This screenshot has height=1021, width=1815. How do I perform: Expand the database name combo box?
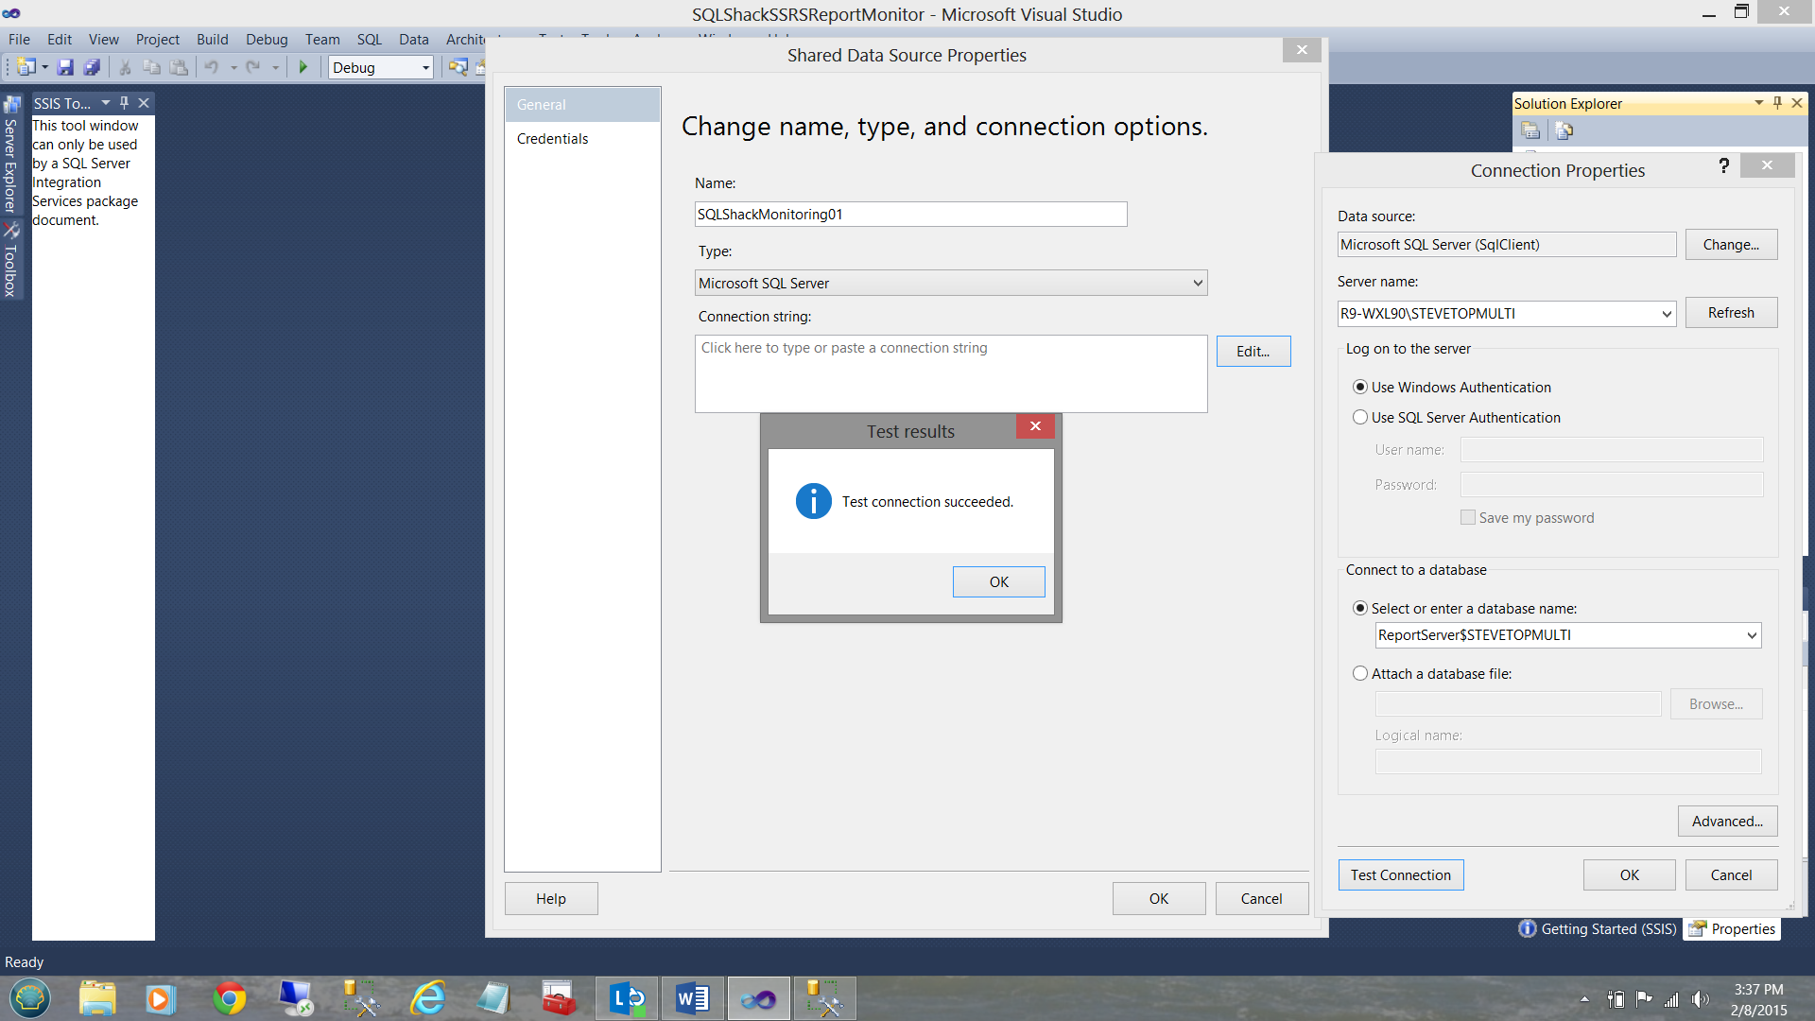[1751, 635]
